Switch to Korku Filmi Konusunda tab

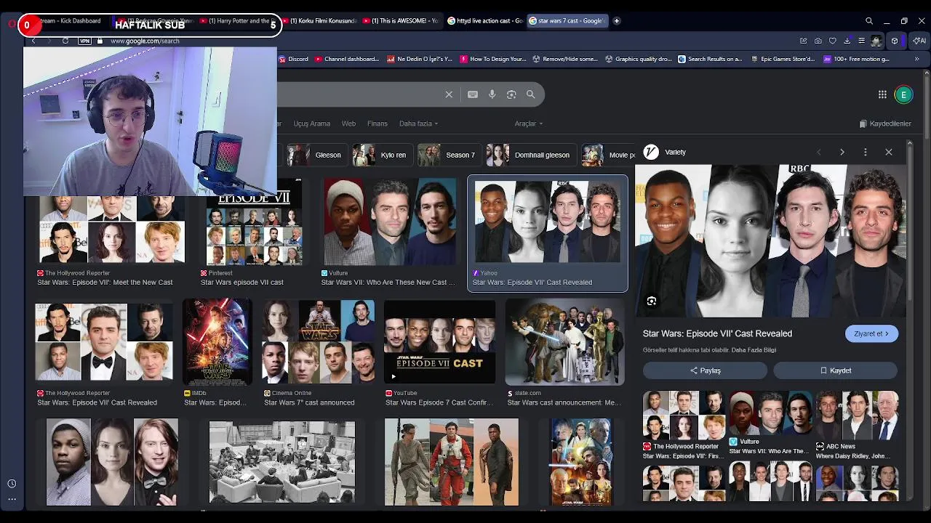(x=319, y=21)
